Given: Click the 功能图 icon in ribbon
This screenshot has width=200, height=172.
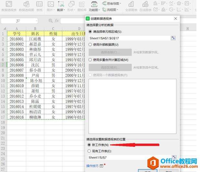Looking at the screenshot, I should (94, 4).
